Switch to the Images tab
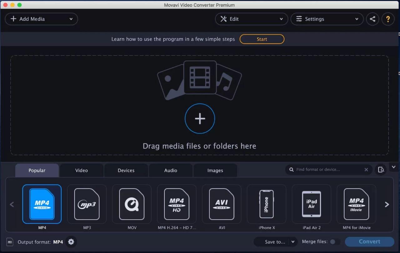 [215, 170]
